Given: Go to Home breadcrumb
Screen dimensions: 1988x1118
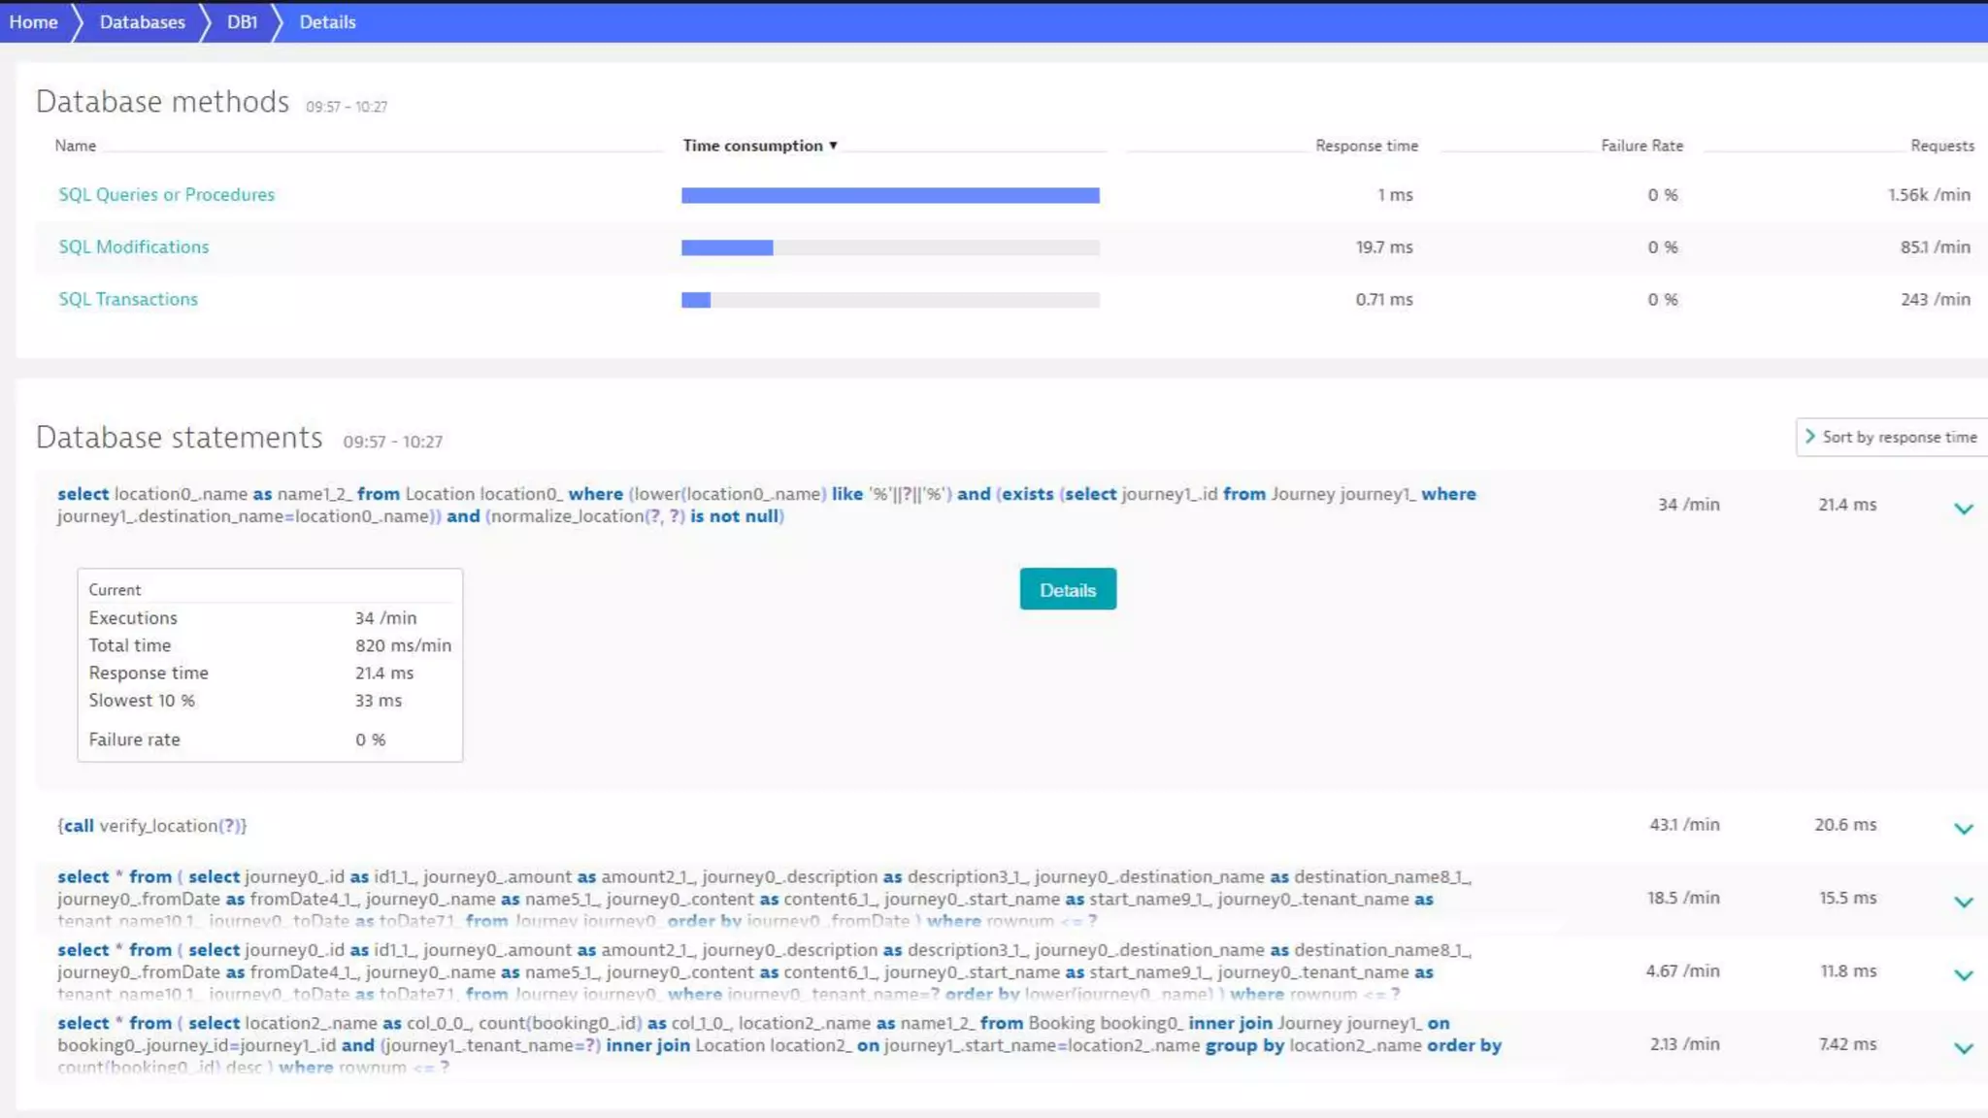Looking at the screenshot, I should [33, 21].
